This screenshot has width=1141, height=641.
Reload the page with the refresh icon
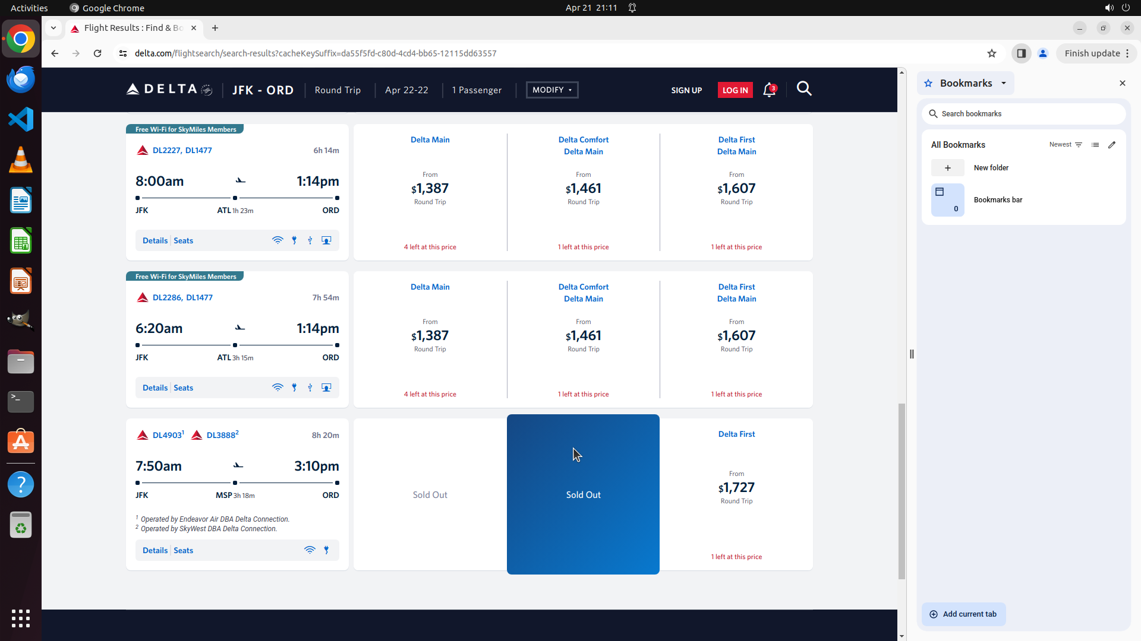point(97,53)
